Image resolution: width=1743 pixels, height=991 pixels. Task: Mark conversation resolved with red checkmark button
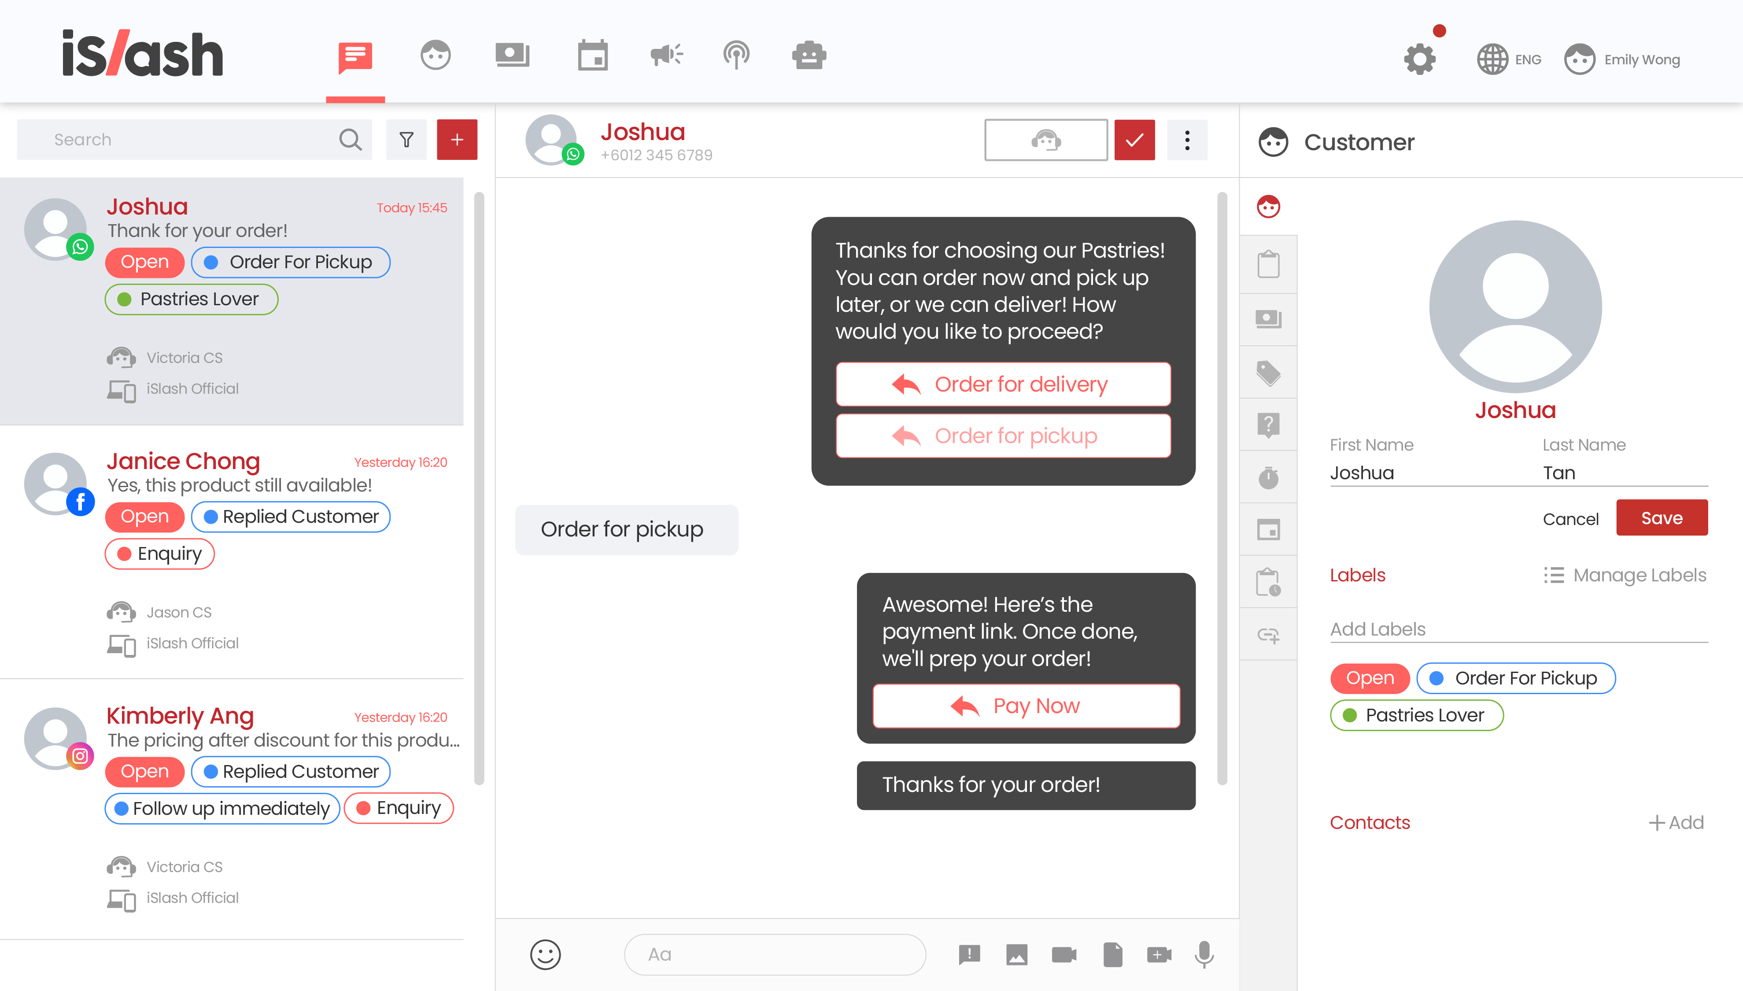tap(1134, 140)
